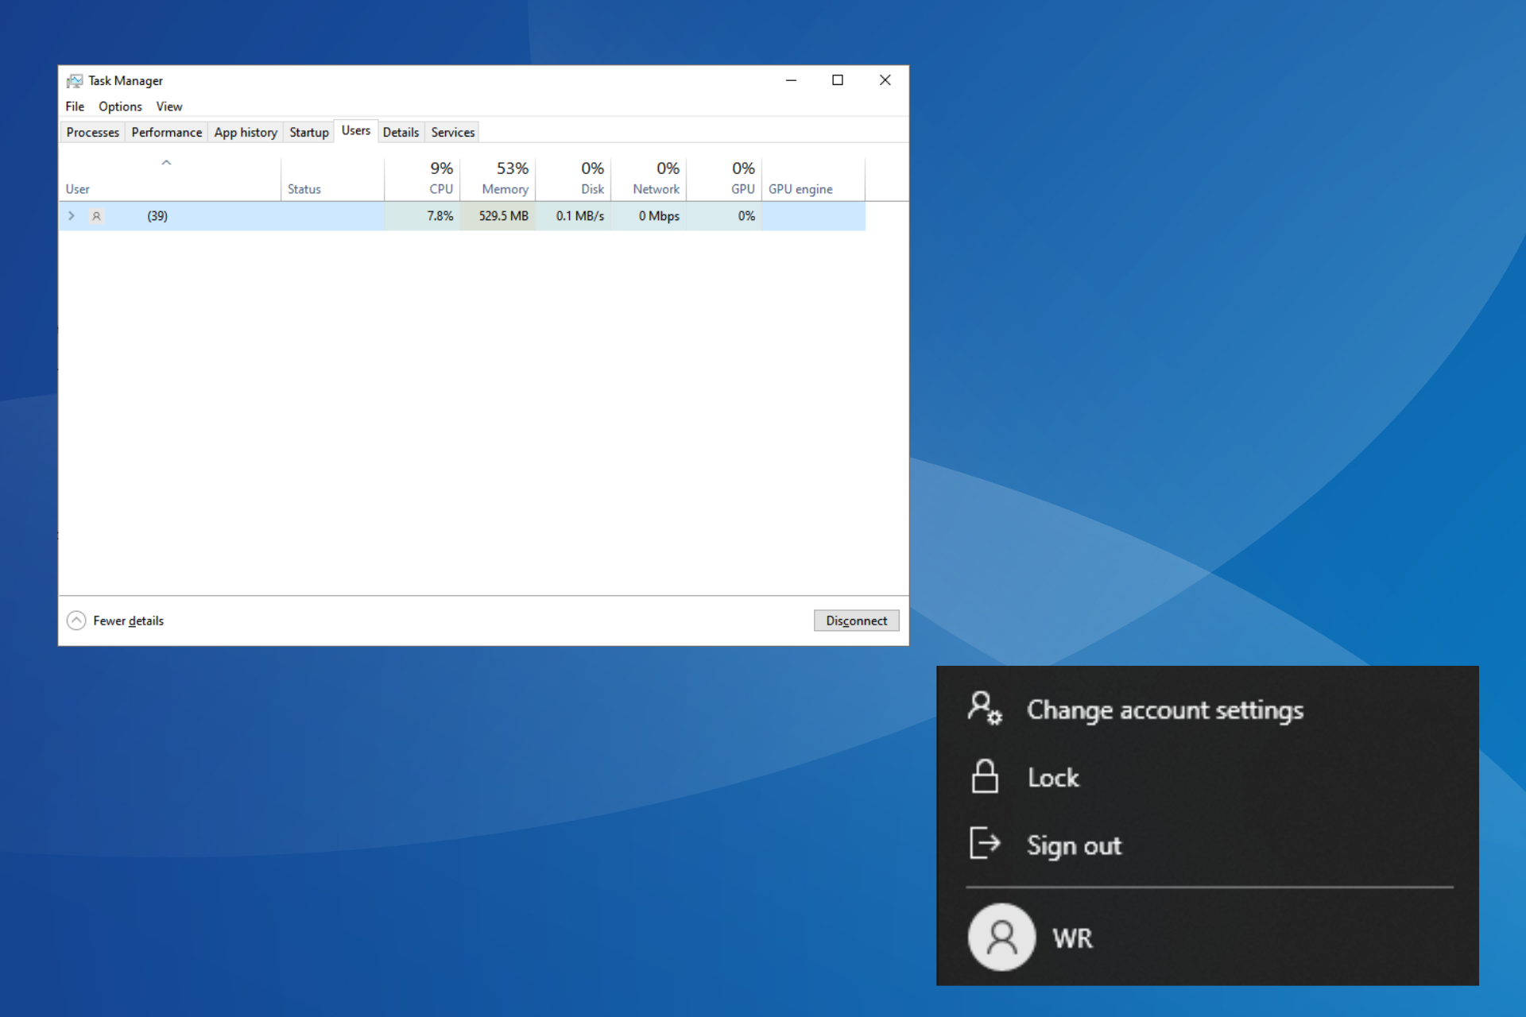1526x1017 pixels.
Task: Switch to the App history tab
Action: [246, 133]
